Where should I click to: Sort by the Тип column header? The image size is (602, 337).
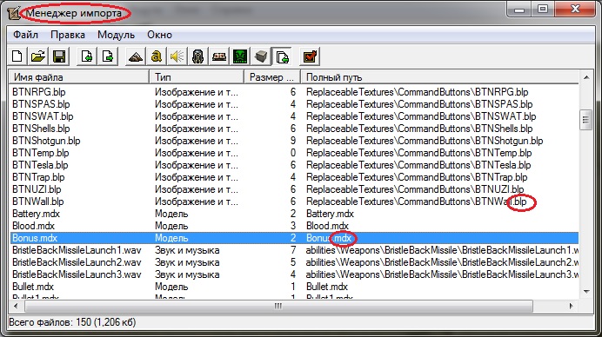point(197,77)
